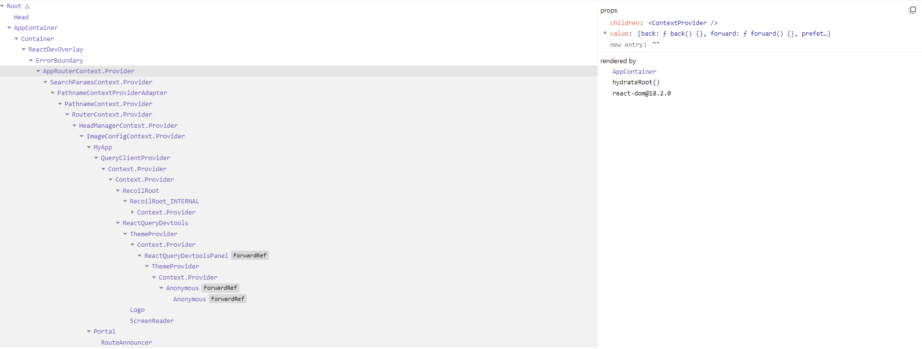Select ReactQueryDevtoolsPanel component
922x349 pixels.
coord(186,255)
